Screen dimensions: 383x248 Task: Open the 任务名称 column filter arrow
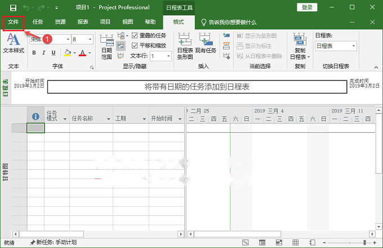(x=109, y=119)
